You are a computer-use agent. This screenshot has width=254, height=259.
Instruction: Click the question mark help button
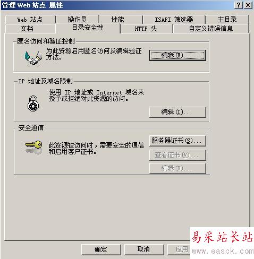coord(239,5)
